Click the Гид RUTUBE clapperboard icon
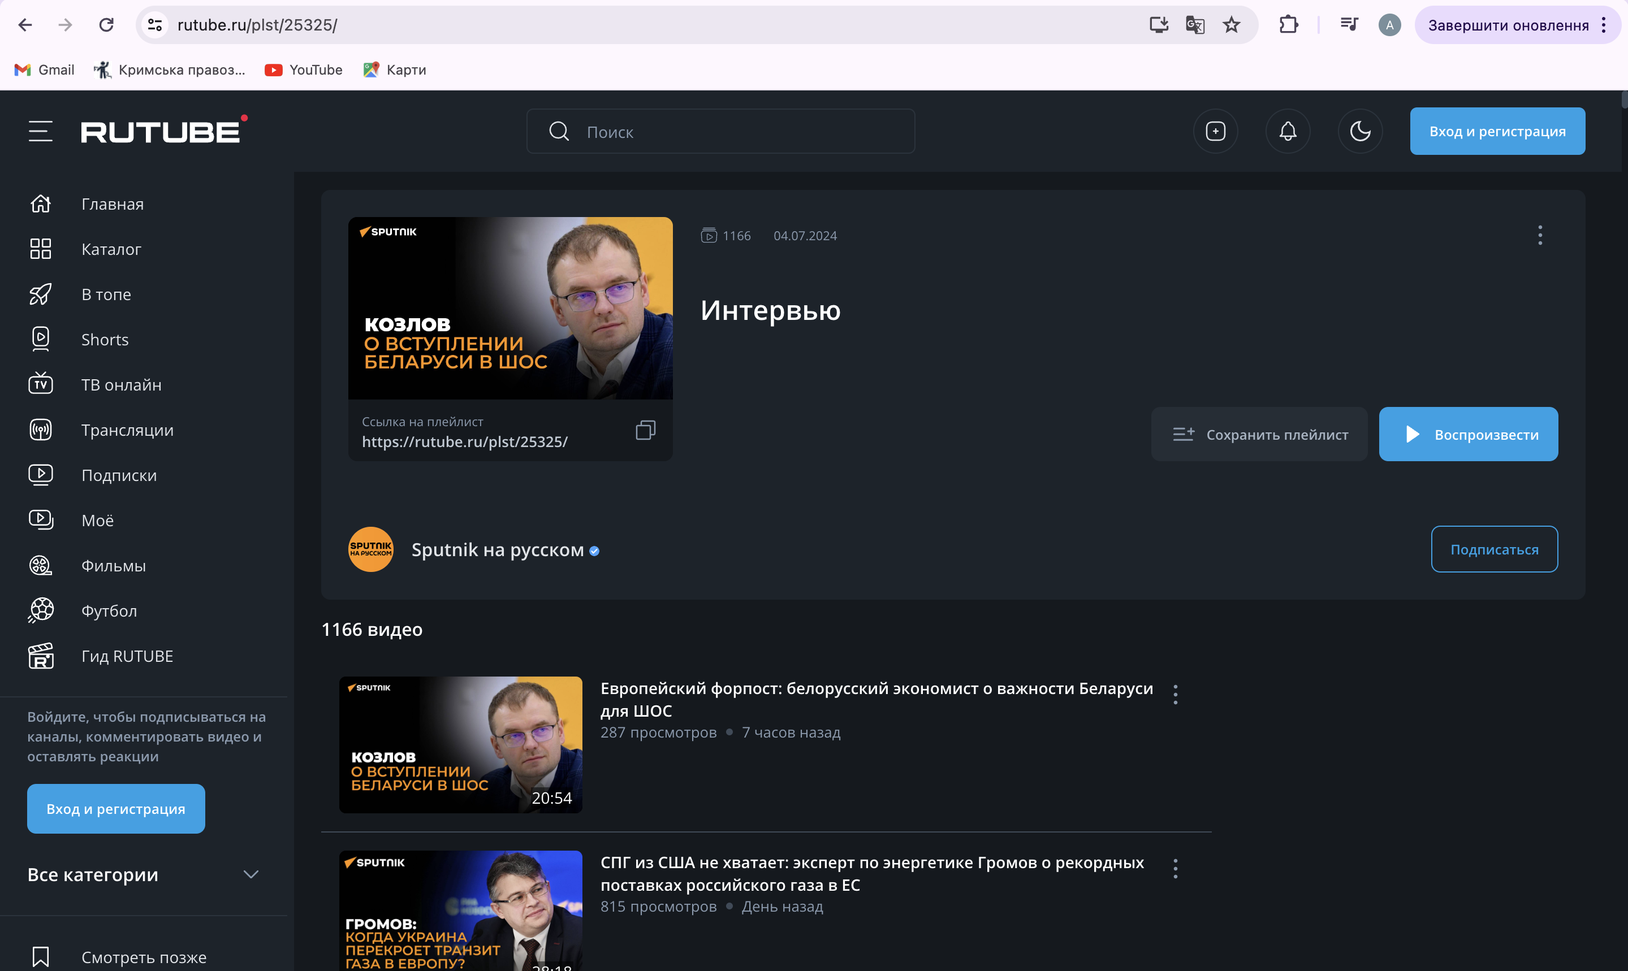 [x=41, y=656]
